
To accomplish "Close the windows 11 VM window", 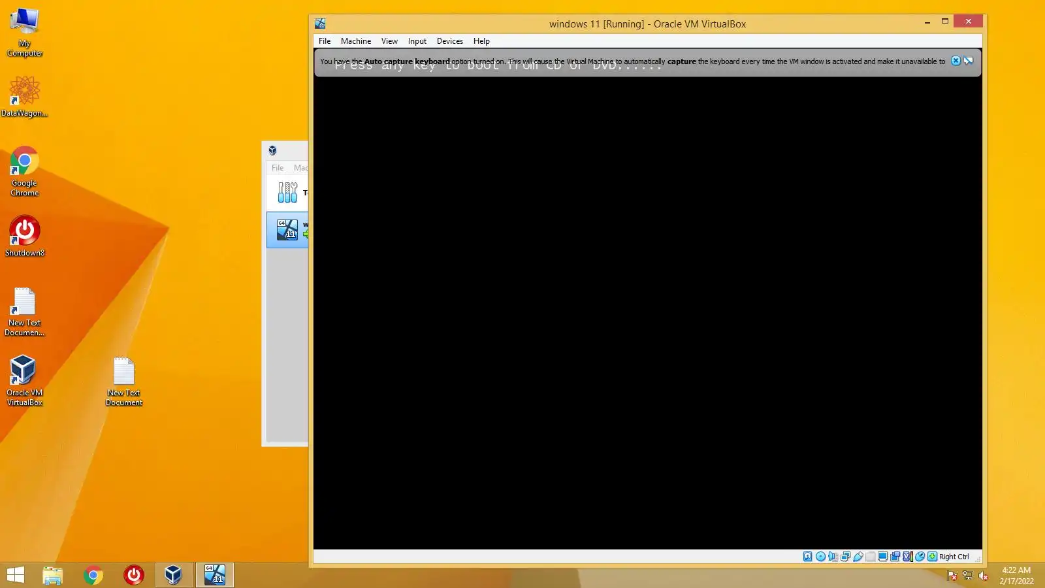I will pyautogui.click(x=968, y=22).
